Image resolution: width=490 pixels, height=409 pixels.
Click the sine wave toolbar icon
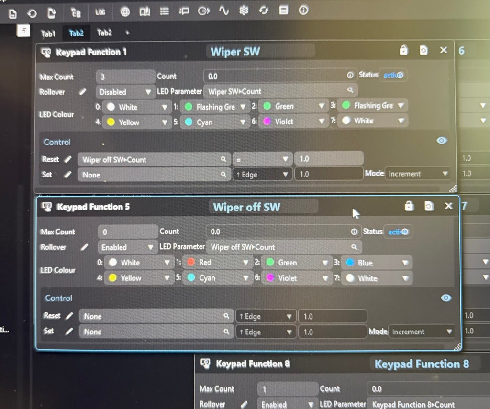coord(224,10)
